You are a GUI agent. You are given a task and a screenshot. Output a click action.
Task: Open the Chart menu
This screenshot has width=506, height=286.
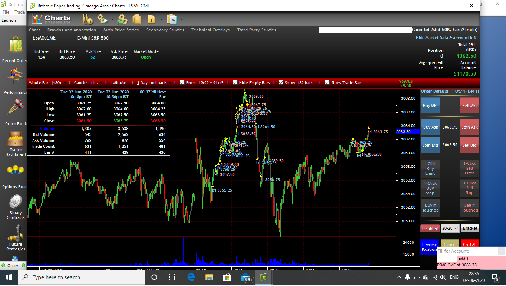coord(34,30)
